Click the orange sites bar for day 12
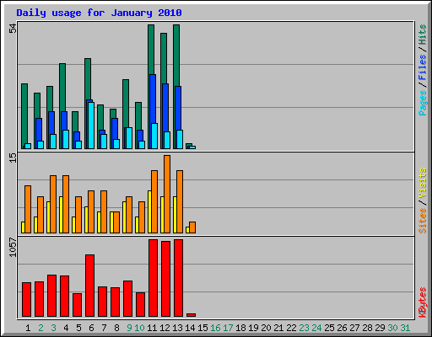This screenshot has height=337, width=432. (x=167, y=194)
